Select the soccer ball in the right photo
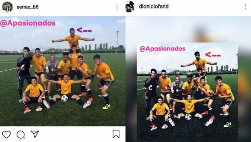The image size is (251, 142). point(188,117)
